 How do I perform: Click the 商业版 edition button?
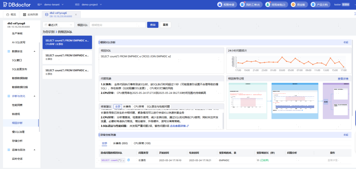(x=299, y=5)
